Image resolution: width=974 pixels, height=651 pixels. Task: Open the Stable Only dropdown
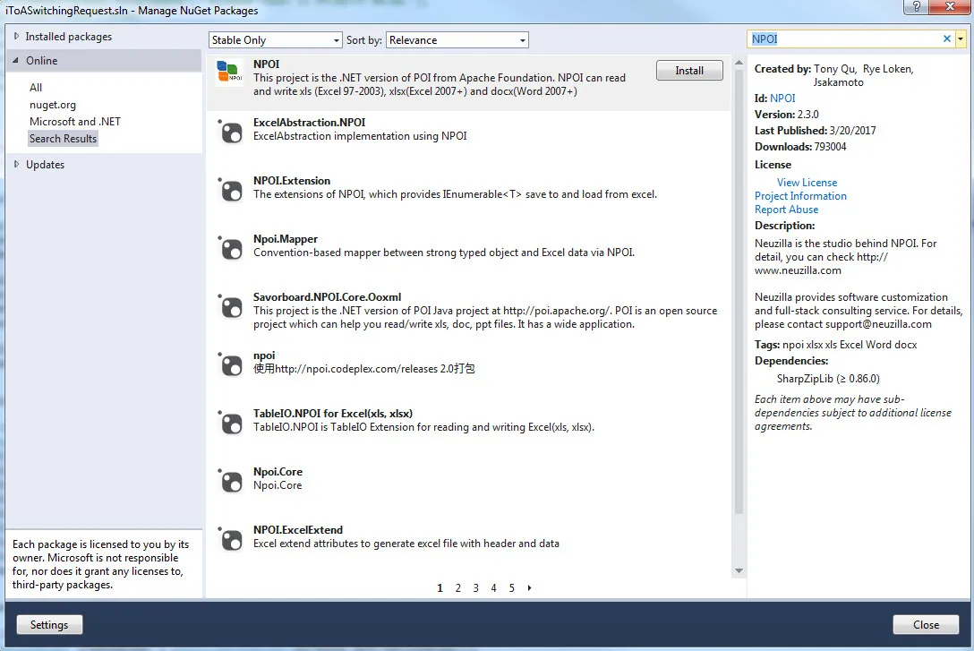coord(275,39)
